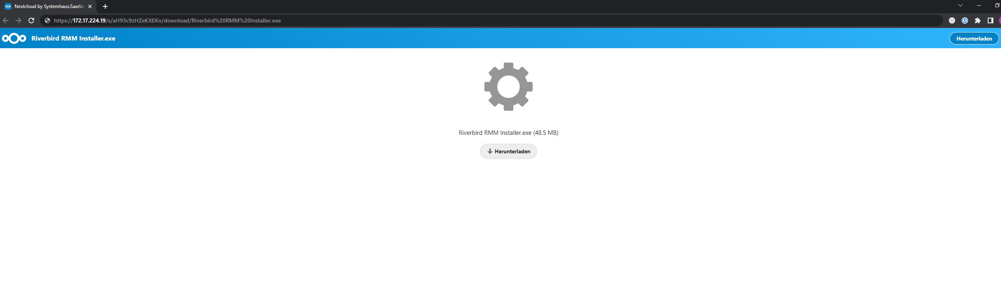Click the Nextcloud logo in header

[x=14, y=39]
